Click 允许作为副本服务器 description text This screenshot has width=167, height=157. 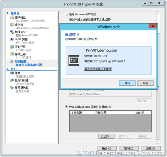(x=29, y=65)
